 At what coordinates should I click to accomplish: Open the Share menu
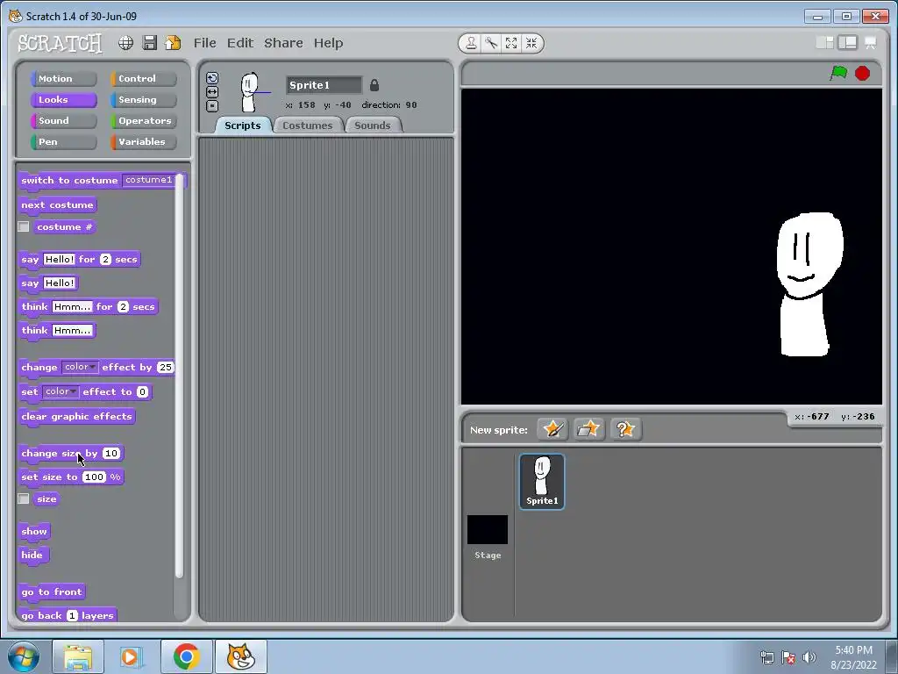click(283, 43)
